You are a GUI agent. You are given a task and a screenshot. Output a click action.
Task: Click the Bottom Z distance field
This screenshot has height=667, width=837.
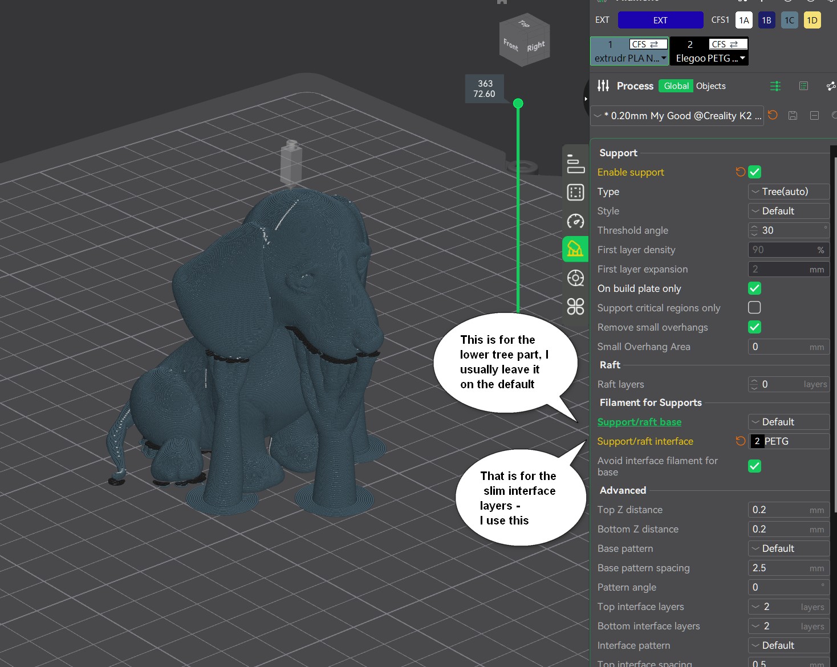789,529
